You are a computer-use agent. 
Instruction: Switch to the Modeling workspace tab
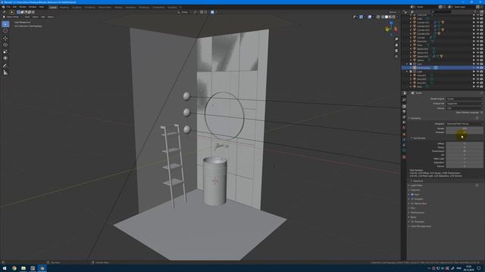(x=64, y=8)
